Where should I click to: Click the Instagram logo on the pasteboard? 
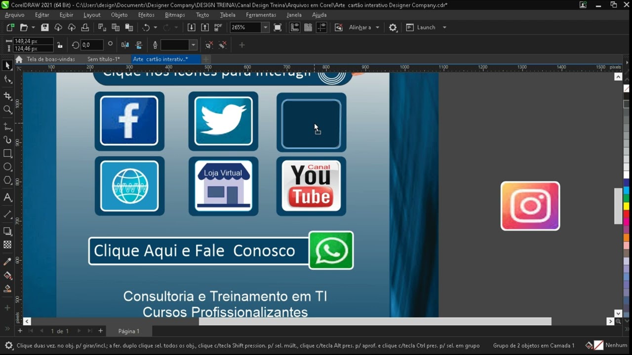click(x=530, y=206)
